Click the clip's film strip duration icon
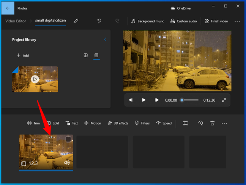 pos(24,164)
